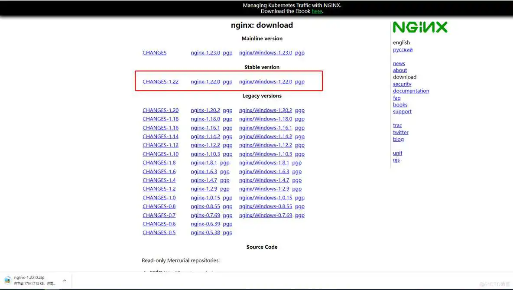Screen dimensions: 513x290
Task: Download the legacy nginx-1.16.1 version
Action: click(x=205, y=127)
